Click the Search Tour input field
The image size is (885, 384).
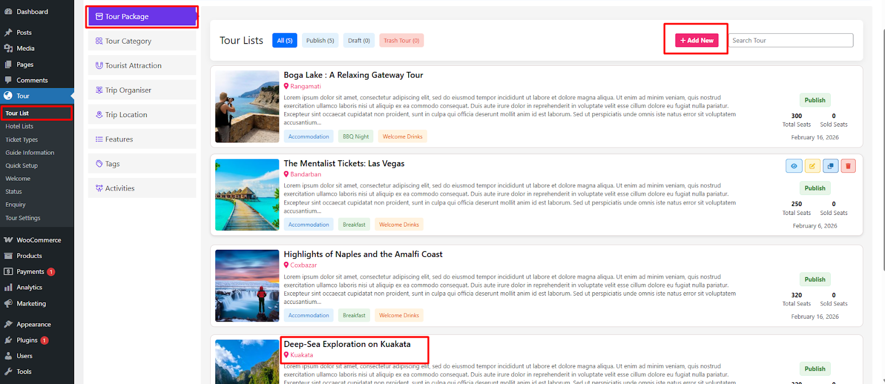pos(790,40)
